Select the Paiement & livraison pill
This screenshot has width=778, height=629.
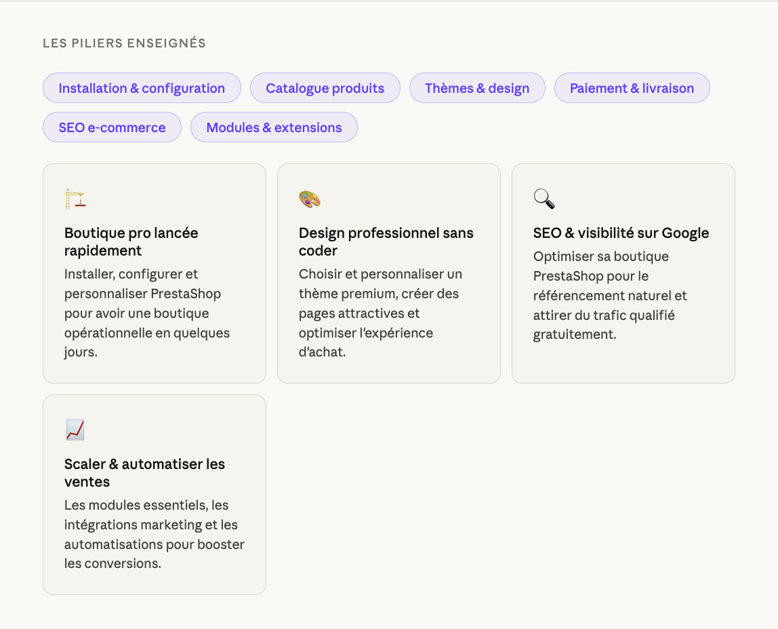pyautogui.click(x=632, y=88)
